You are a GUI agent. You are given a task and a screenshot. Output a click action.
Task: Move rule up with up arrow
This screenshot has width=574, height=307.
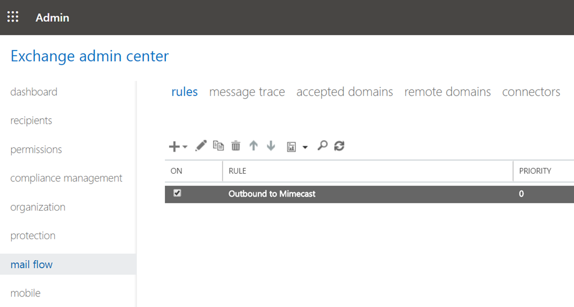253,146
